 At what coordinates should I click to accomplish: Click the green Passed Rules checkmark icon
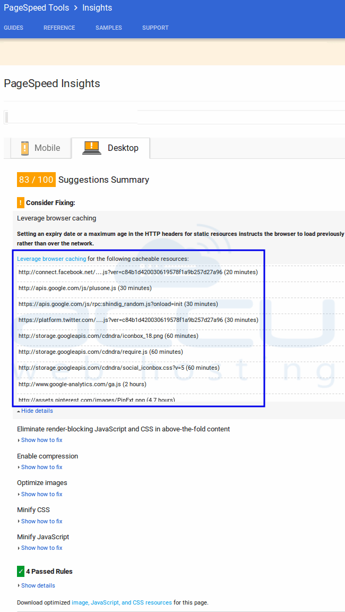pyautogui.click(x=21, y=572)
